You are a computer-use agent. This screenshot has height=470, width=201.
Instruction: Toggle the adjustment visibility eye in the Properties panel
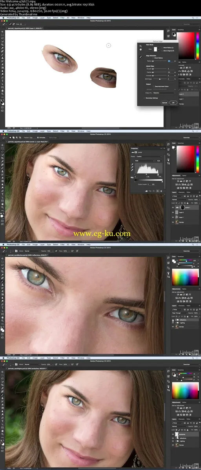point(157,191)
